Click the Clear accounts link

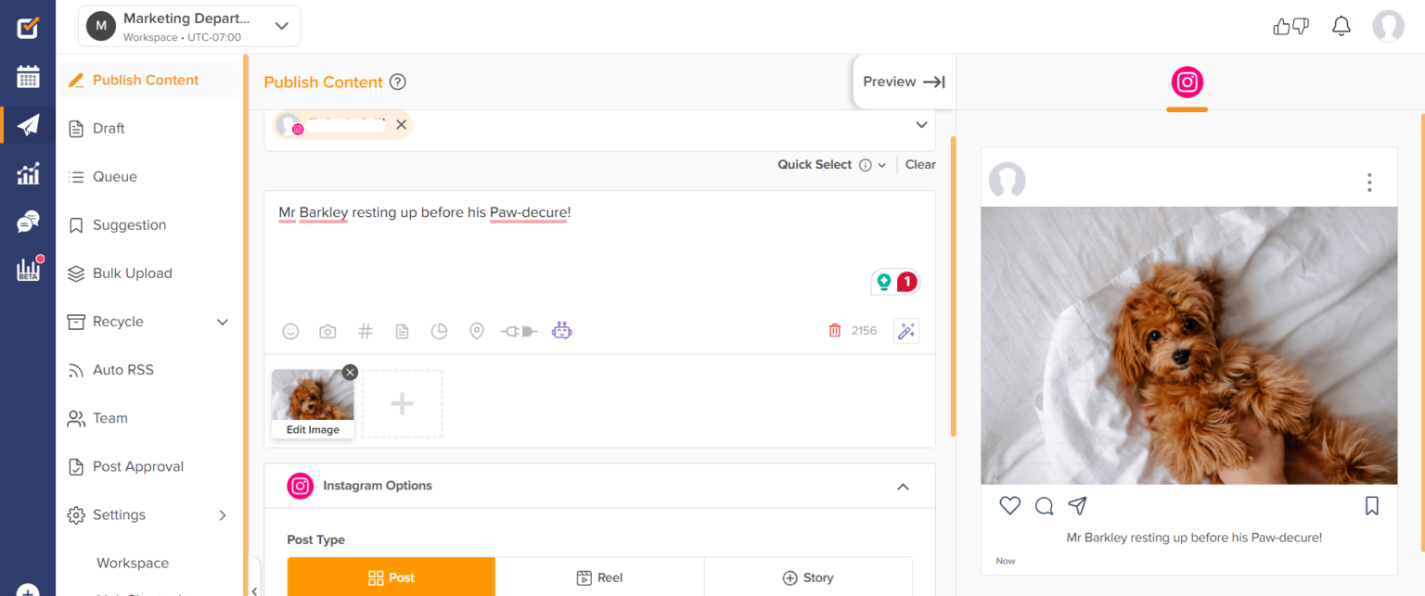click(920, 165)
